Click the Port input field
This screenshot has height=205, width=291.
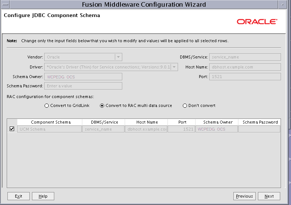point(245,77)
